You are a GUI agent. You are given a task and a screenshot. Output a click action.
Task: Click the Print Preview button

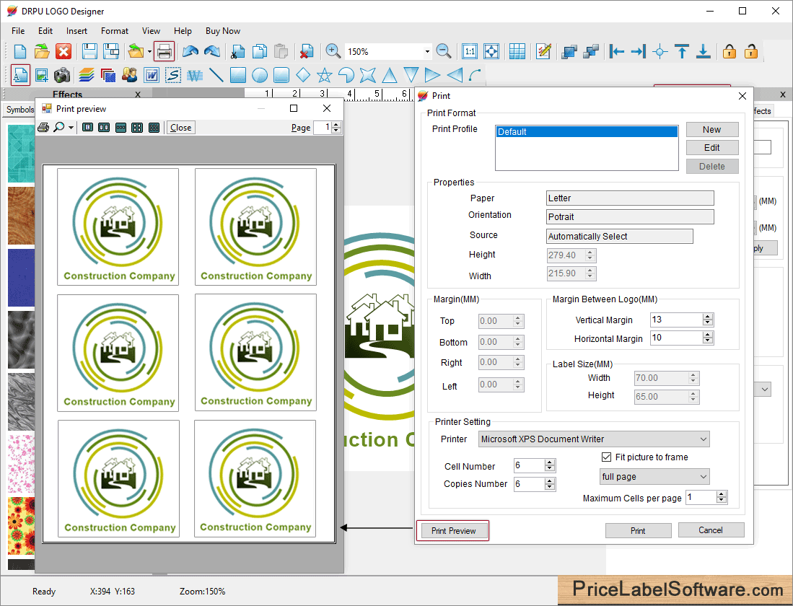(x=454, y=531)
